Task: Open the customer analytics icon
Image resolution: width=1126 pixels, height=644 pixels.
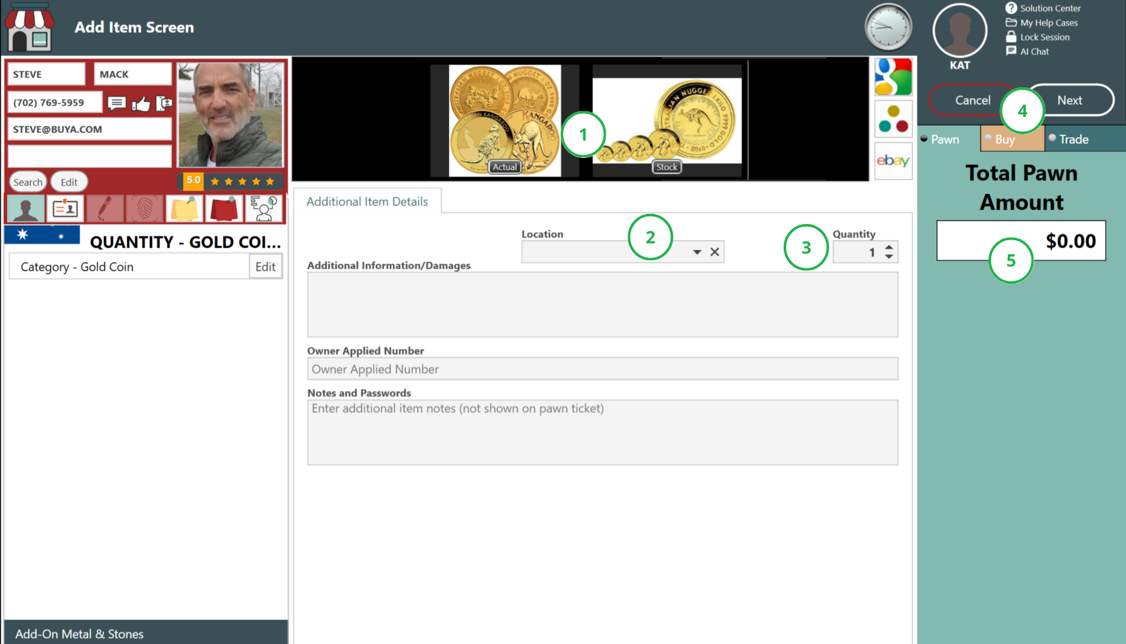Action: tap(263, 209)
